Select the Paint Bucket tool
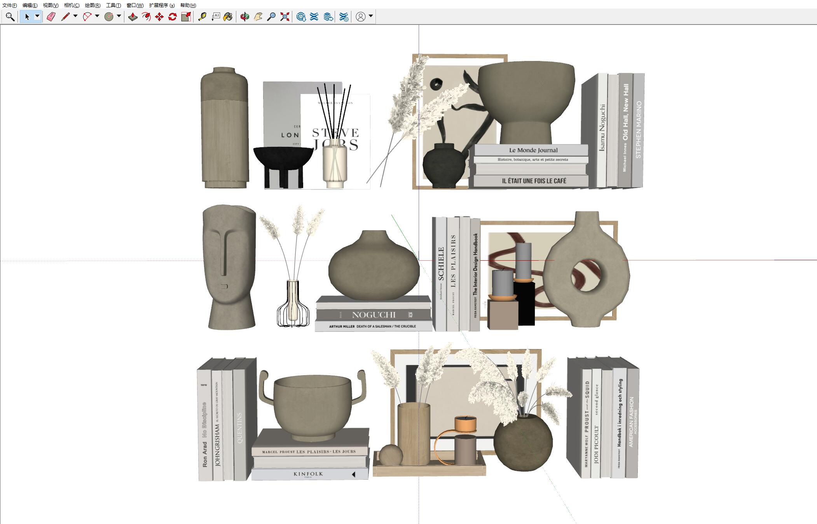This screenshot has width=817, height=524. click(228, 17)
